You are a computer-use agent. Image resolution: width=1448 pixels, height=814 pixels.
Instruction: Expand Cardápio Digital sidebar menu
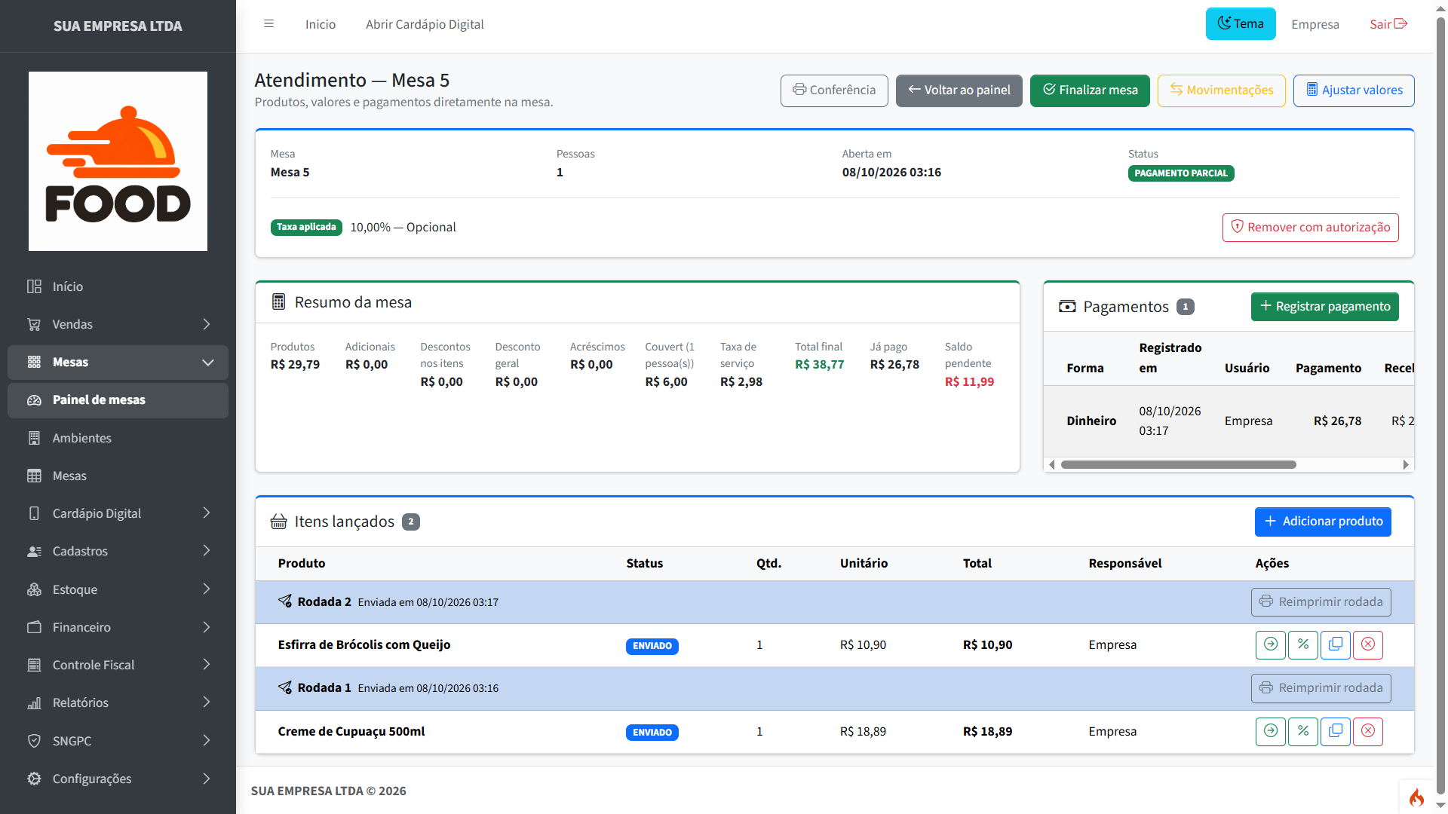[x=118, y=513]
